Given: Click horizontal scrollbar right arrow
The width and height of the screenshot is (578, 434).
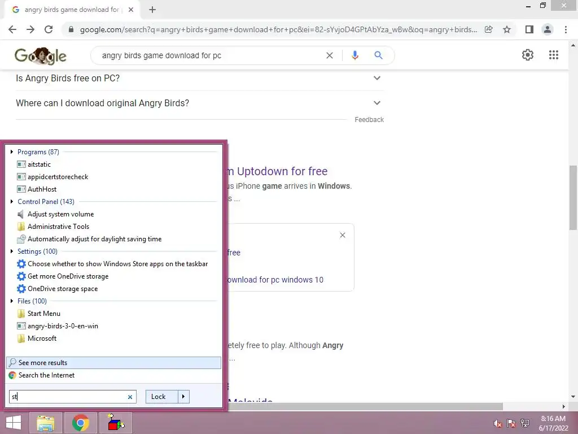Looking at the screenshot, I should click(564, 406).
